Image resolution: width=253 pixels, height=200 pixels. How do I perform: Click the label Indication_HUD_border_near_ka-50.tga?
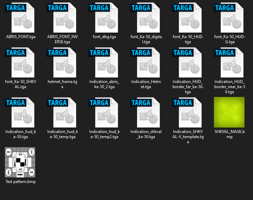230,87
